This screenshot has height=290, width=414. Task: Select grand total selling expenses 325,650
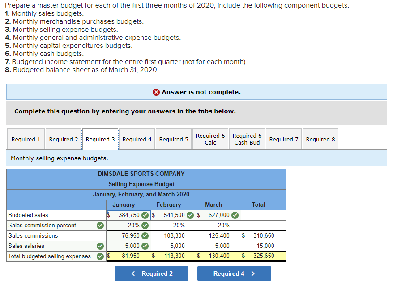tap(264, 256)
